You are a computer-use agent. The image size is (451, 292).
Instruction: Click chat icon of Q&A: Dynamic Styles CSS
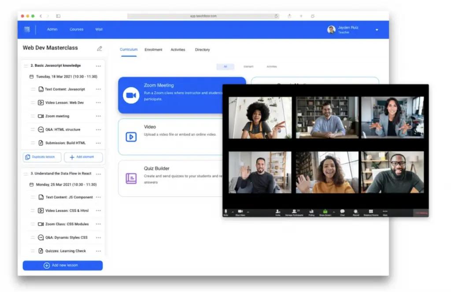point(41,238)
